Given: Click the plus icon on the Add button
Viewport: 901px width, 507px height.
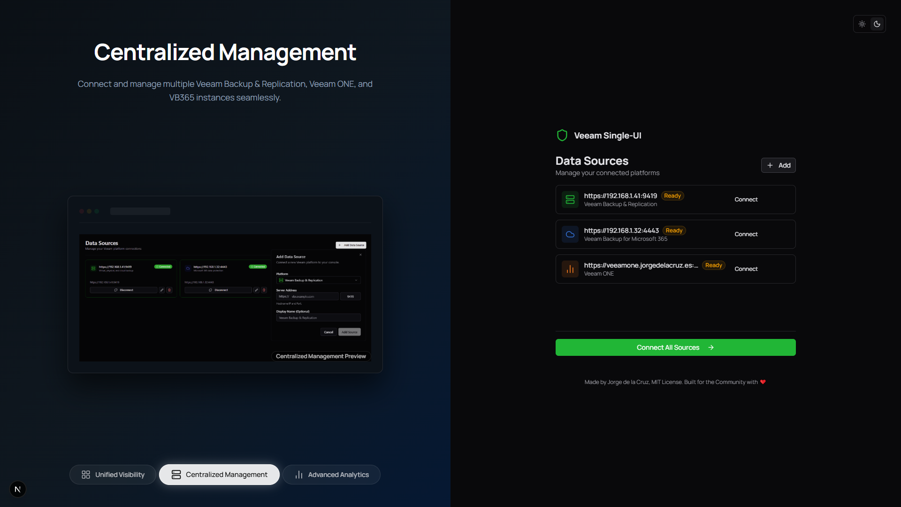Looking at the screenshot, I should tap(770, 165).
